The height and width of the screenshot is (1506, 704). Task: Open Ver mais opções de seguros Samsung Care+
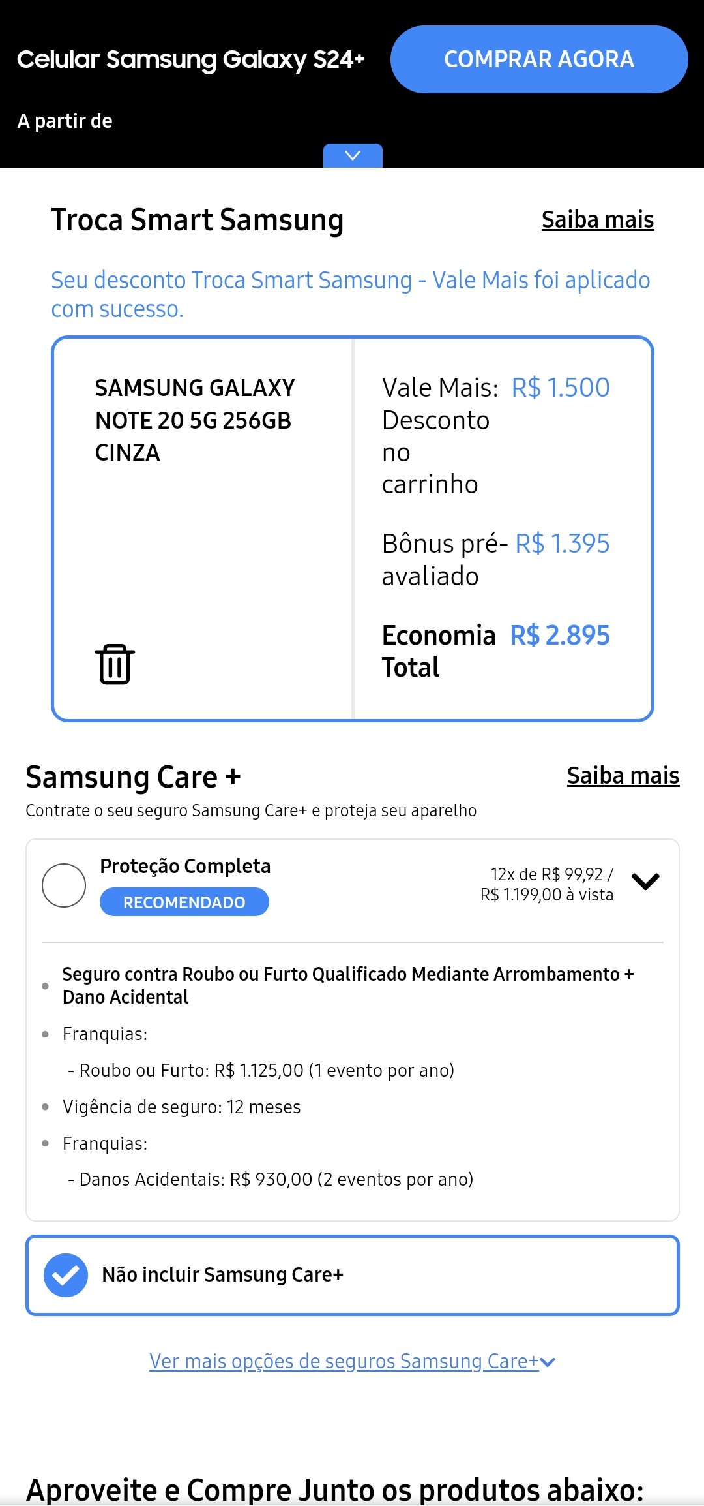[352, 1361]
